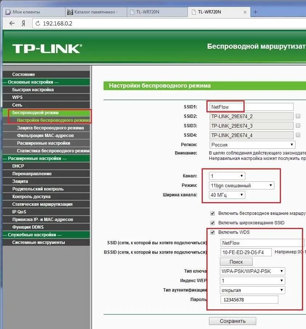Screen dimensions: 306x329
Task: Open Привязка IP- и MAC-адресов item
Action: tap(46, 220)
